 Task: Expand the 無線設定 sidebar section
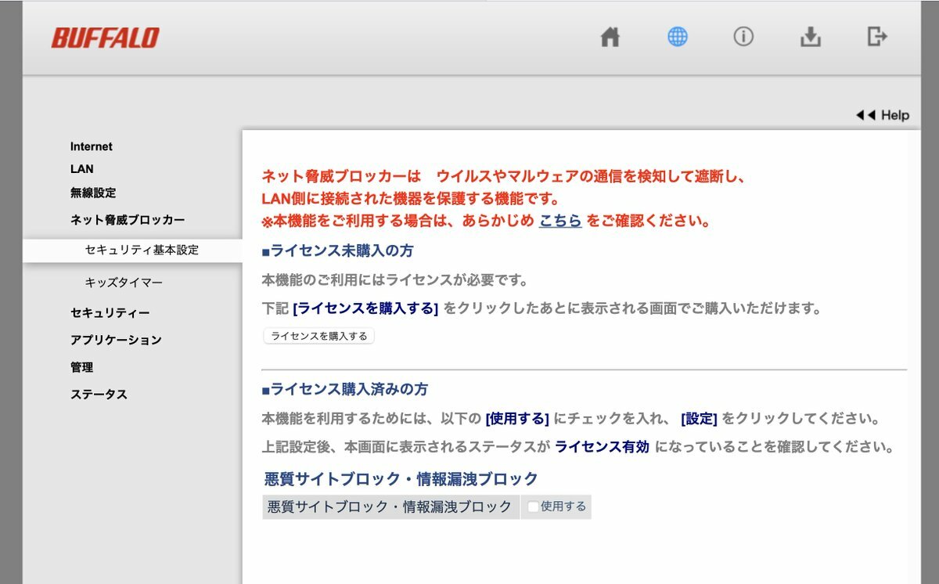pyautogui.click(x=93, y=193)
